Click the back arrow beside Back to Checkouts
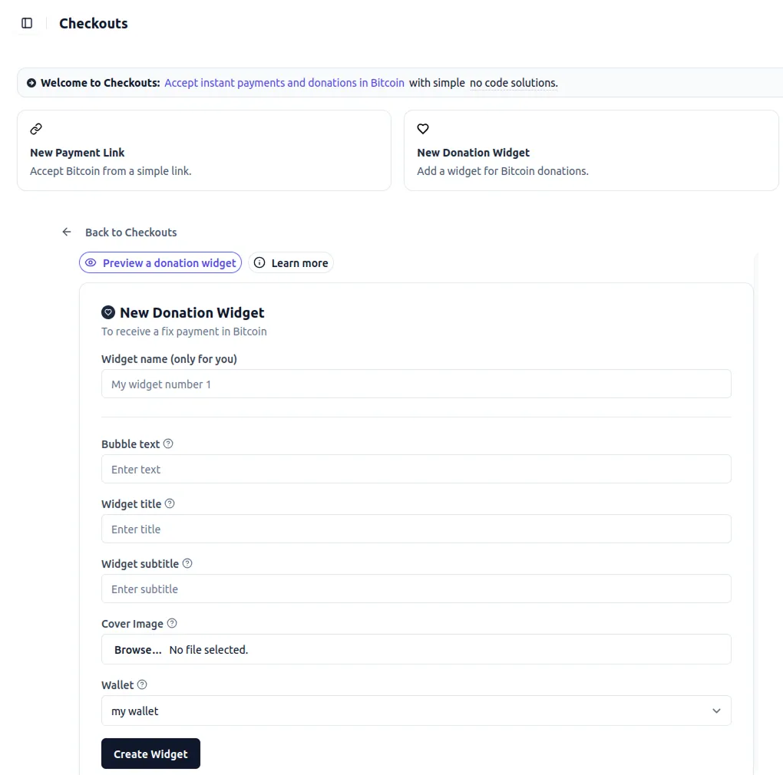 [67, 231]
